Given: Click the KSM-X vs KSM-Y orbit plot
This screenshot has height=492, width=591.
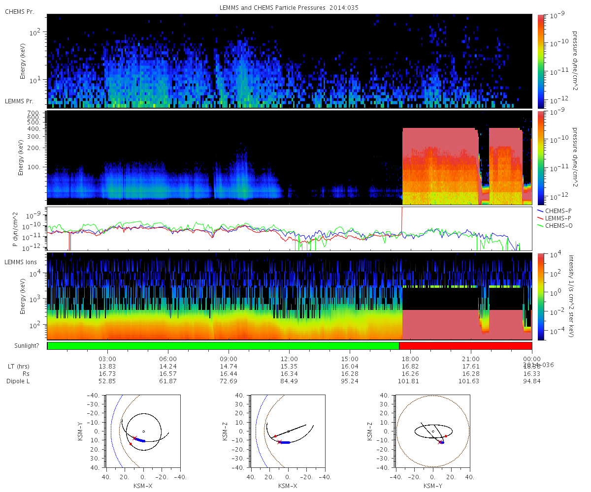Looking at the screenshot, I should click(x=143, y=431).
